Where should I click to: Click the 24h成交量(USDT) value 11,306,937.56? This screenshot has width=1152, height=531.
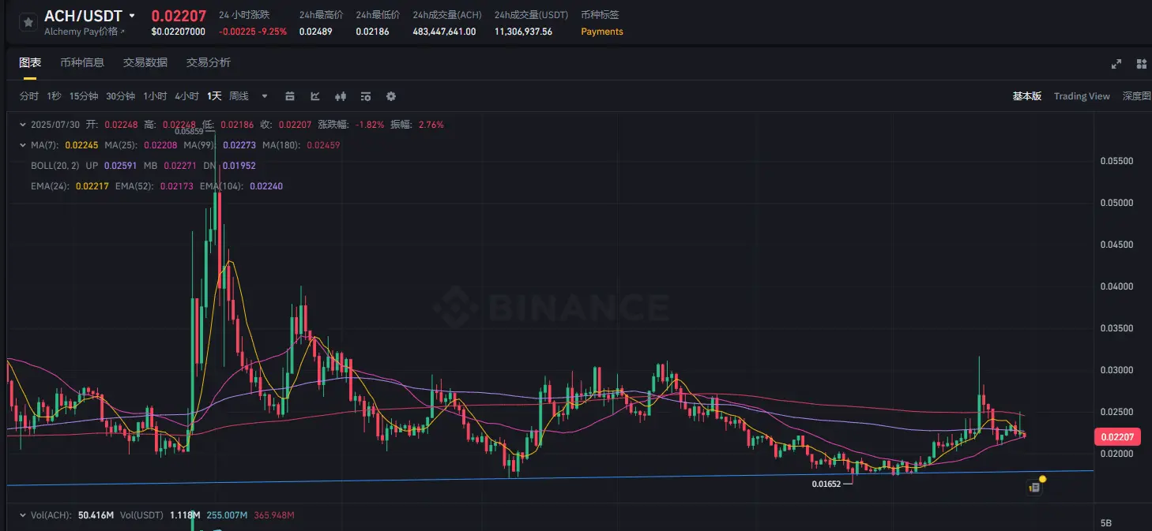[523, 32]
